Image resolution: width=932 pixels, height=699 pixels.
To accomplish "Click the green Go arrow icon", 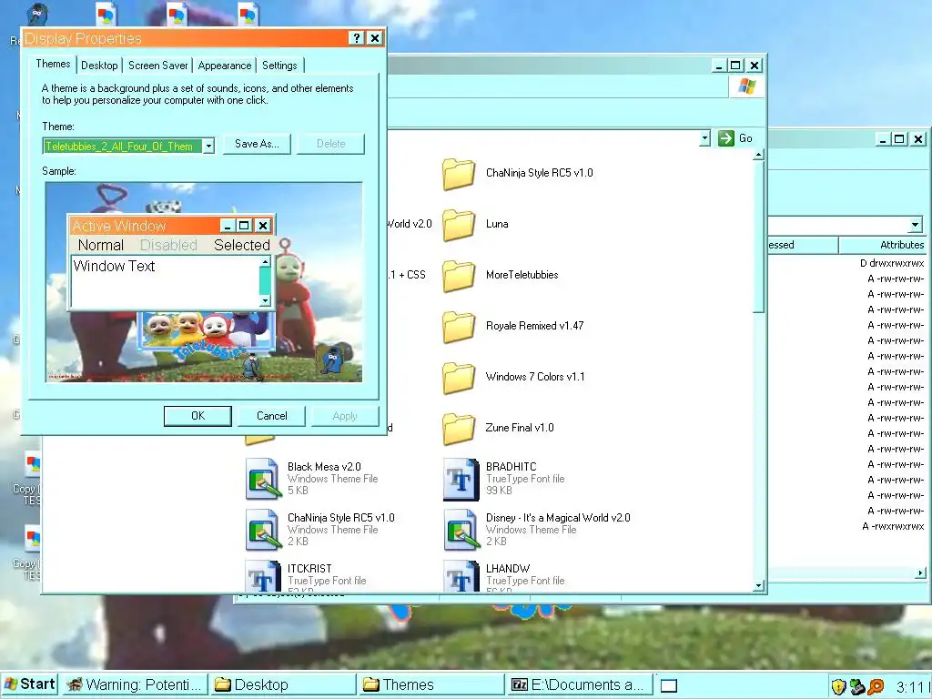I will (725, 138).
